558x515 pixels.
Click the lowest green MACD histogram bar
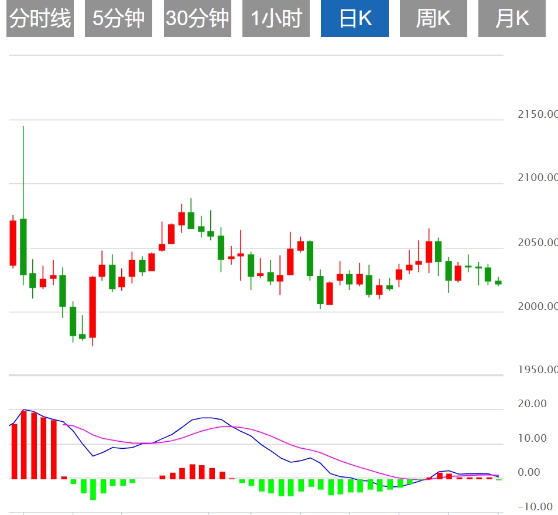[x=93, y=489]
